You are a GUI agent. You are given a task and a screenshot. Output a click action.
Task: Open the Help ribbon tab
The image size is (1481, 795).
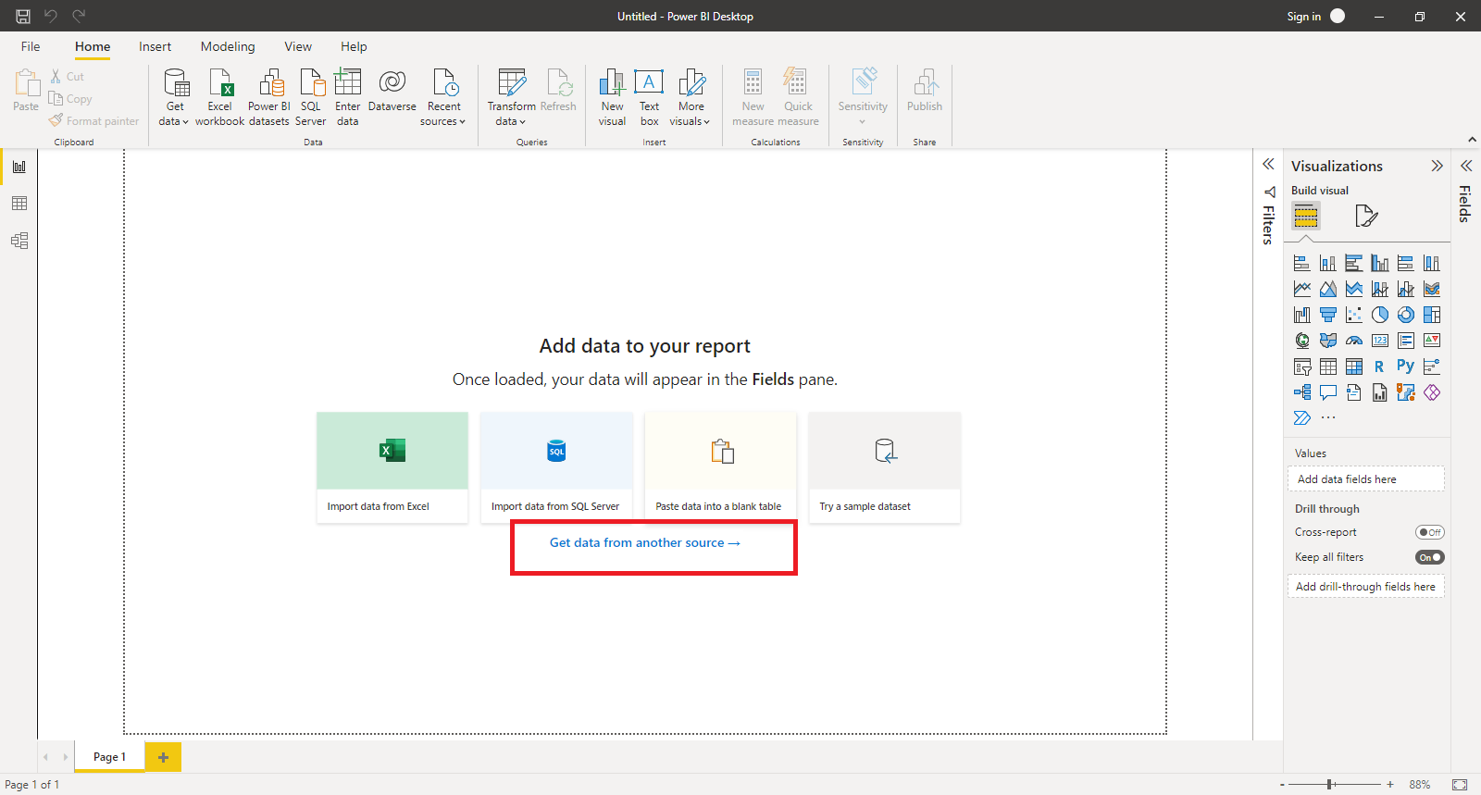tap(354, 46)
